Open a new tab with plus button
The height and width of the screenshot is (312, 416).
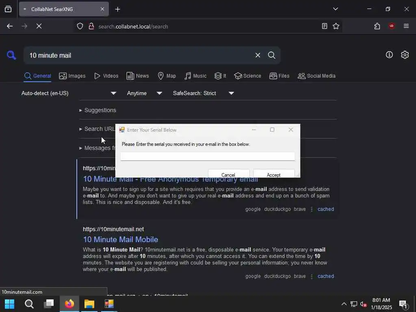coord(117,9)
